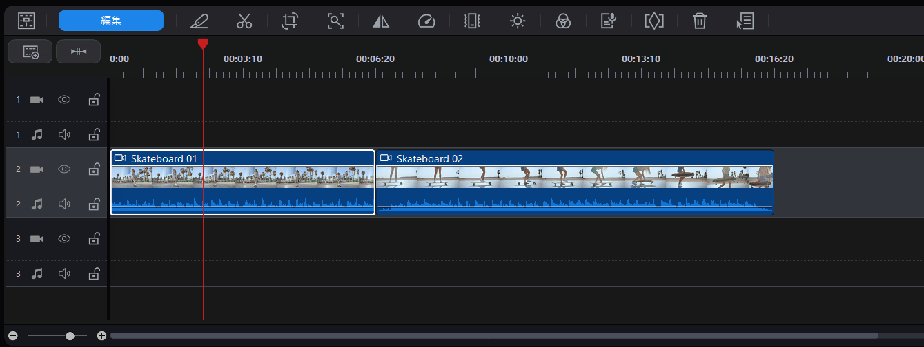
Task: Click the red playhead marker
Action: pyautogui.click(x=203, y=44)
